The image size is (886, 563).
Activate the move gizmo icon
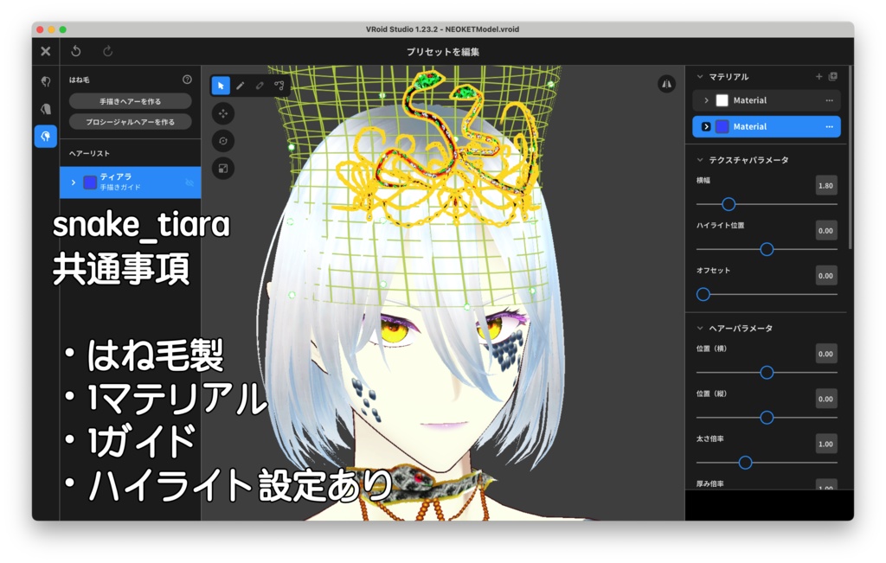tap(223, 113)
